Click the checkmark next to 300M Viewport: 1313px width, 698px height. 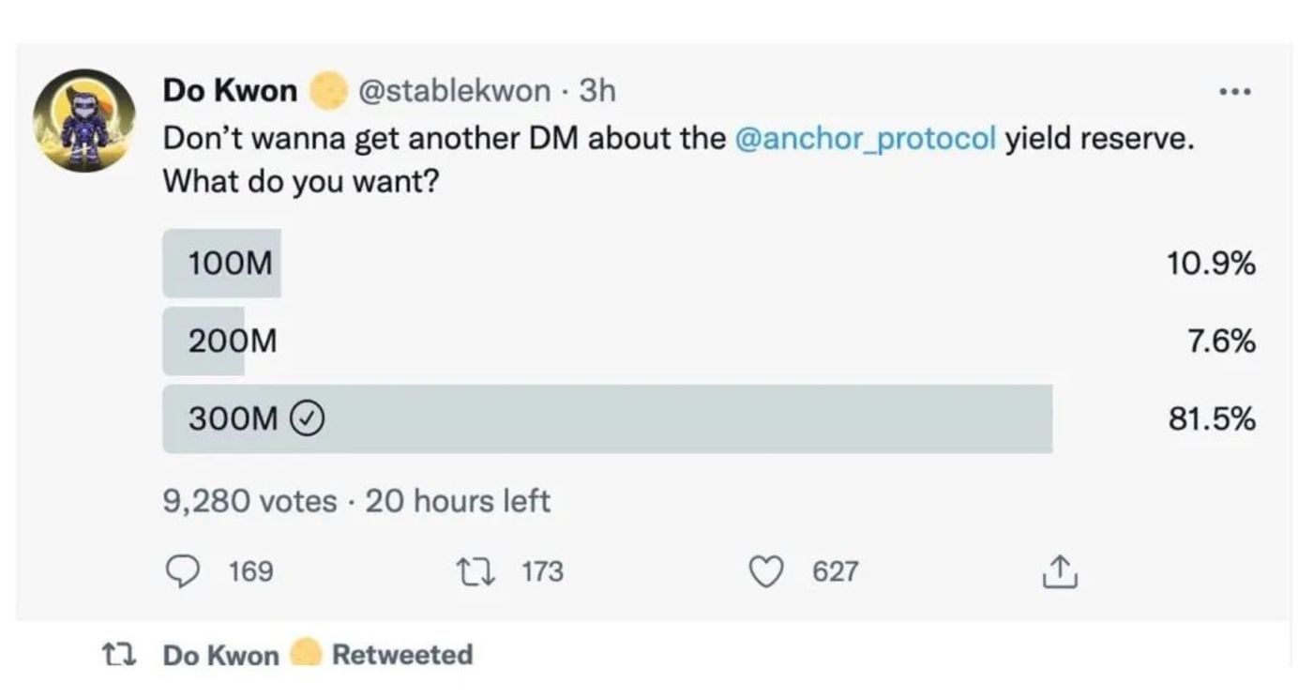pyautogui.click(x=309, y=419)
